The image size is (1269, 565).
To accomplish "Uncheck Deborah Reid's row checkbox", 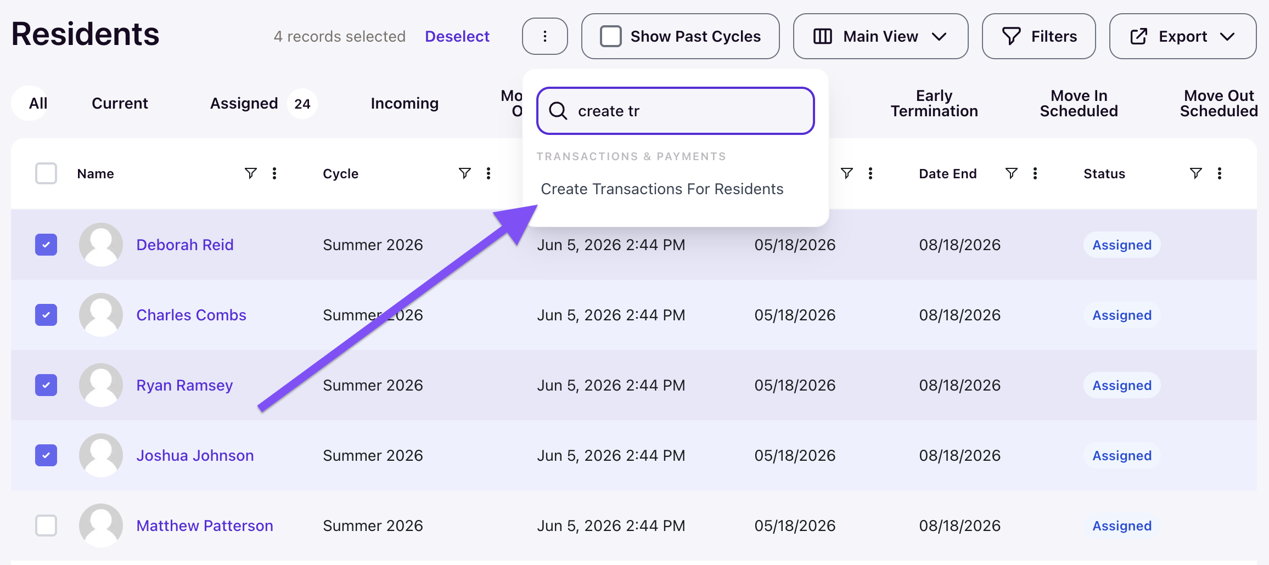I will pyautogui.click(x=46, y=245).
